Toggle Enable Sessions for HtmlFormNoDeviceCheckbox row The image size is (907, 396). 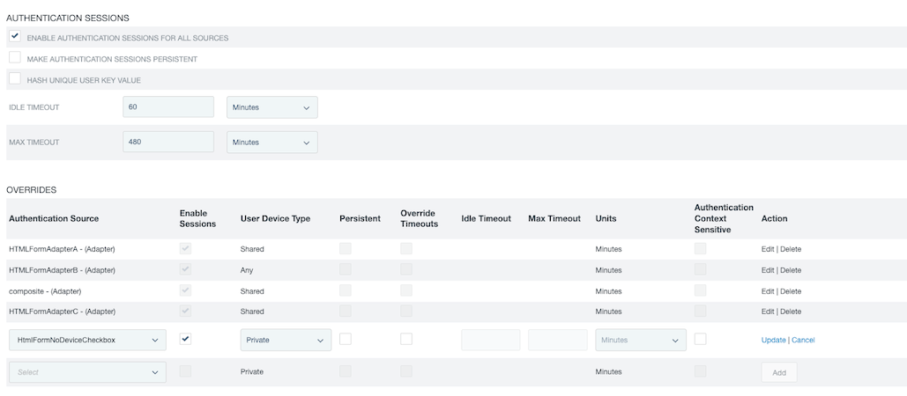[186, 339]
